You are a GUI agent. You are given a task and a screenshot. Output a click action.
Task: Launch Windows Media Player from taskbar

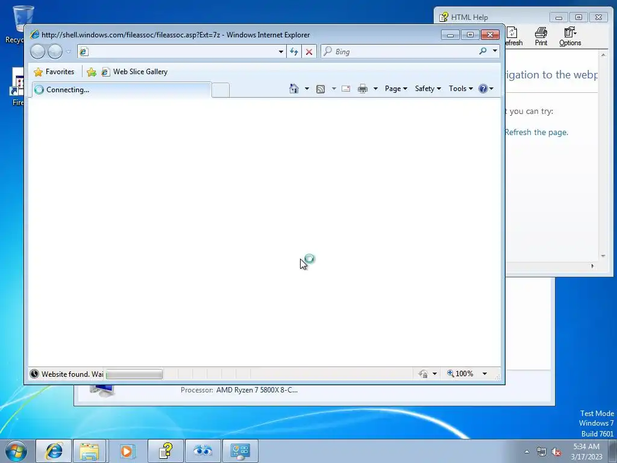click(127, 451)
